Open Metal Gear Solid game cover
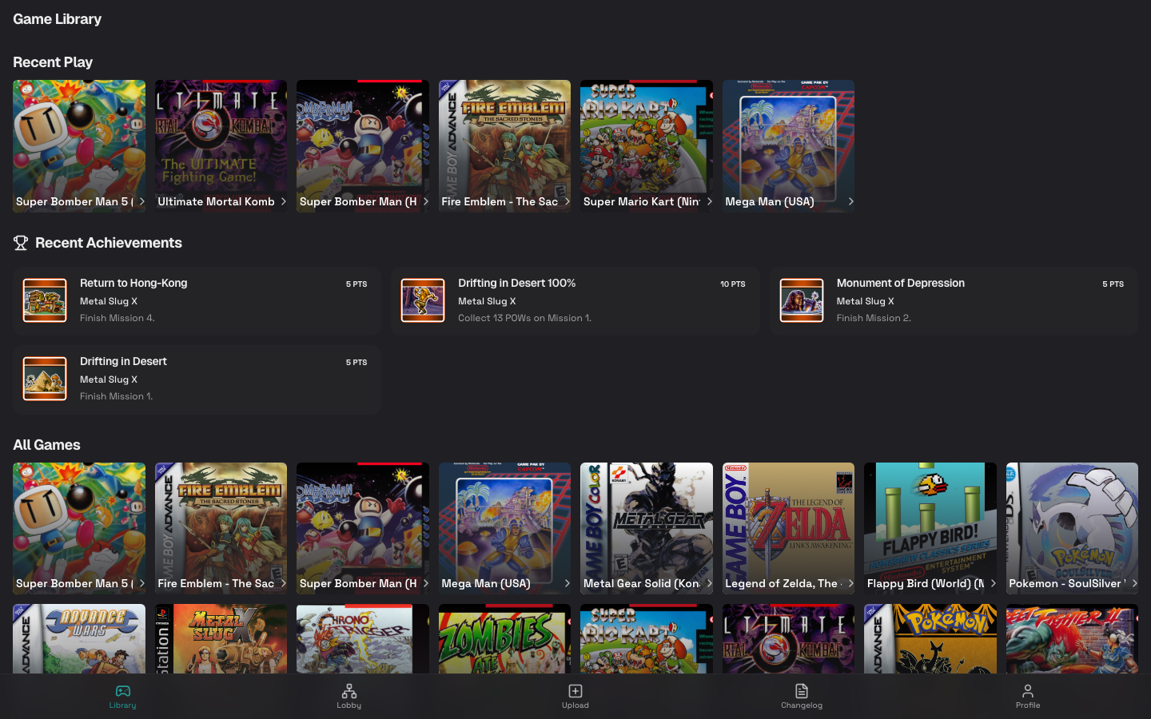The image size is (1151, 719). point(646,519)
